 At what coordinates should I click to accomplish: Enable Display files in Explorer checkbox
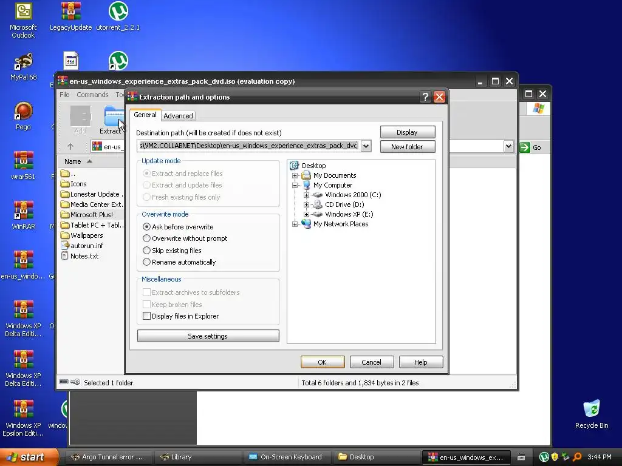pyautogui.click(x=180, y=316)
